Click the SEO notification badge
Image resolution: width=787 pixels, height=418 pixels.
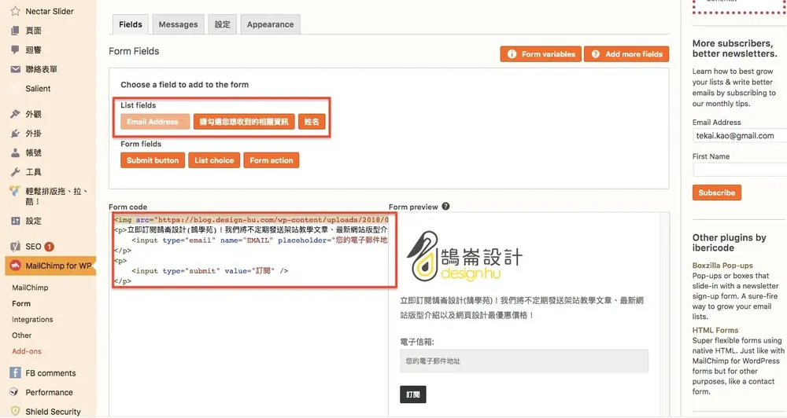[49, 247]
